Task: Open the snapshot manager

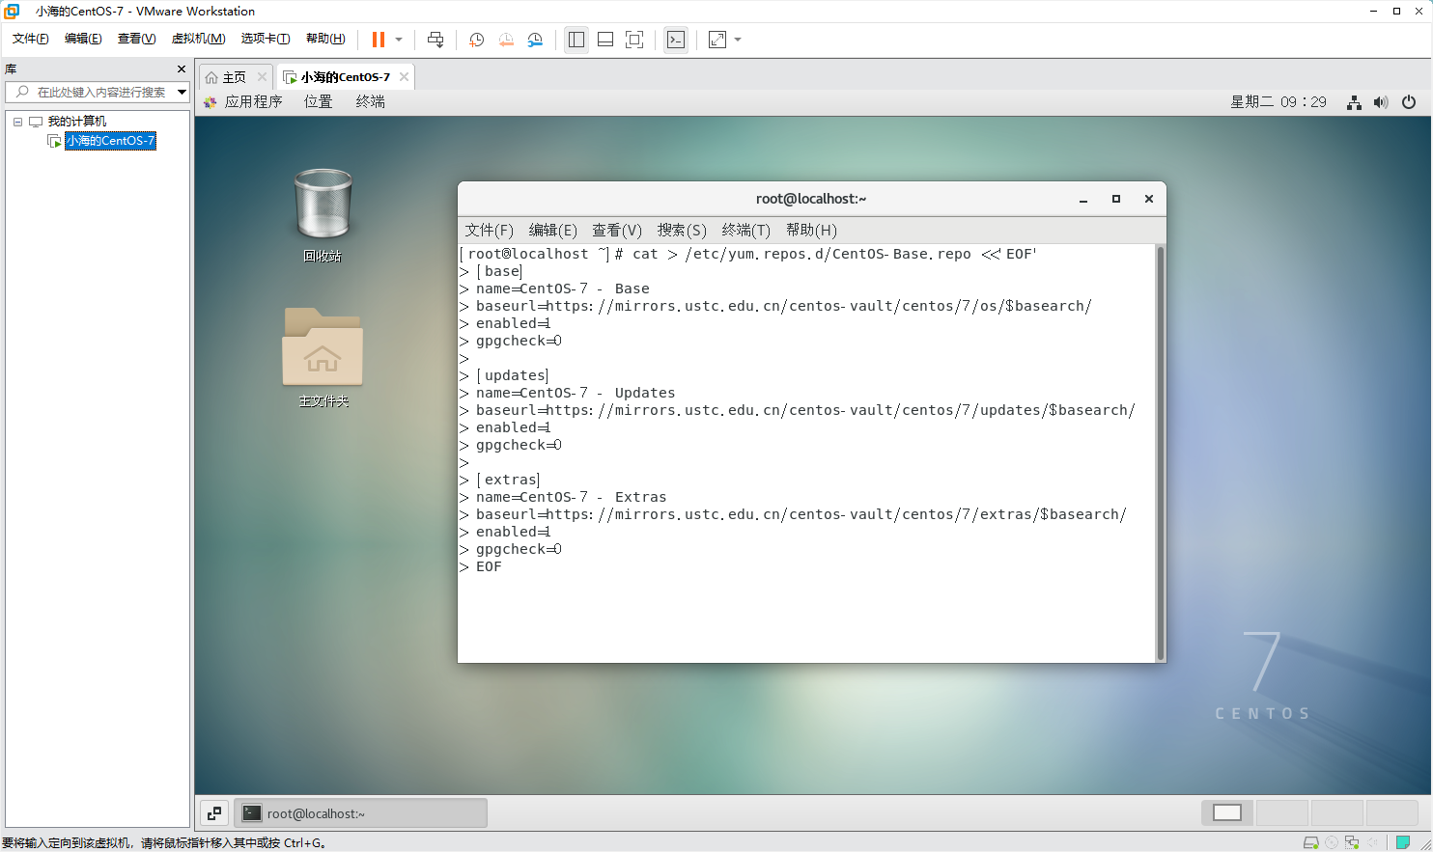Action: click(x=535, y=40)
